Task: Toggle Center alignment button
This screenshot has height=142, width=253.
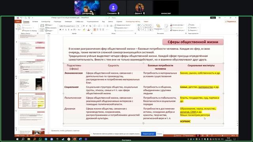Action: coord(98,30)
